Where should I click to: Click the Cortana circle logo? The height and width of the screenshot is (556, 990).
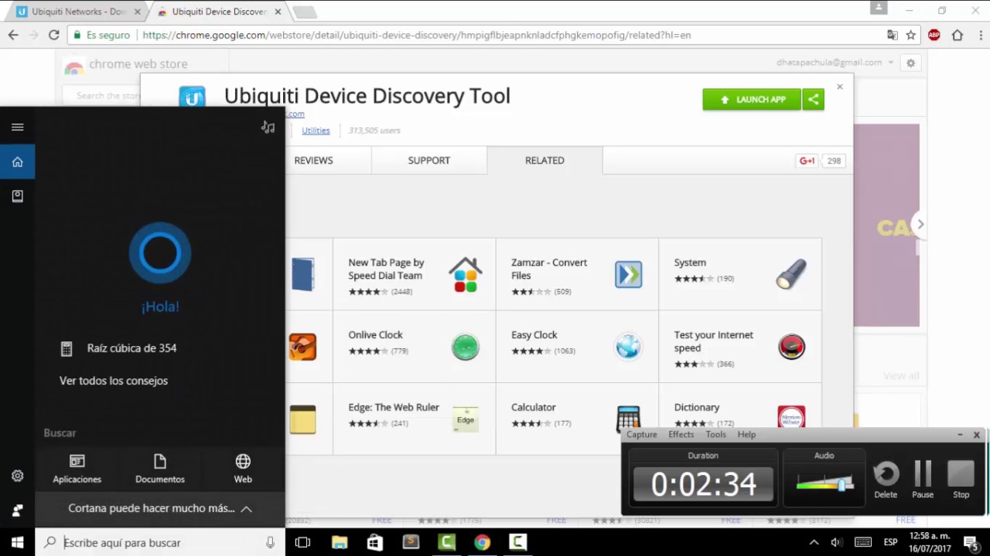[x=160, y=253]
